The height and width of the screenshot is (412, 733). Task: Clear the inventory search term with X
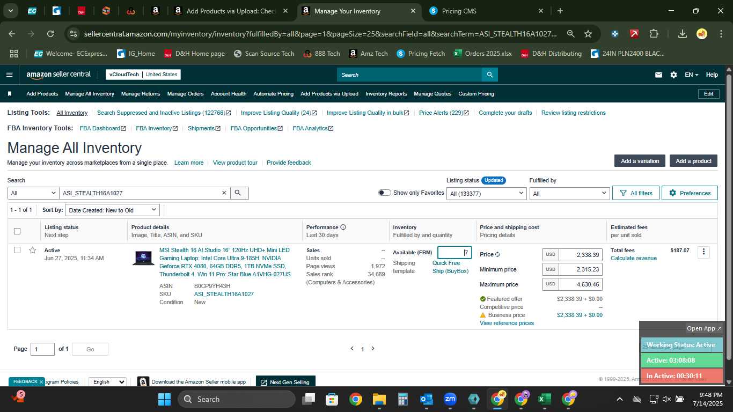pyautogui.click(x=224, y=193)
